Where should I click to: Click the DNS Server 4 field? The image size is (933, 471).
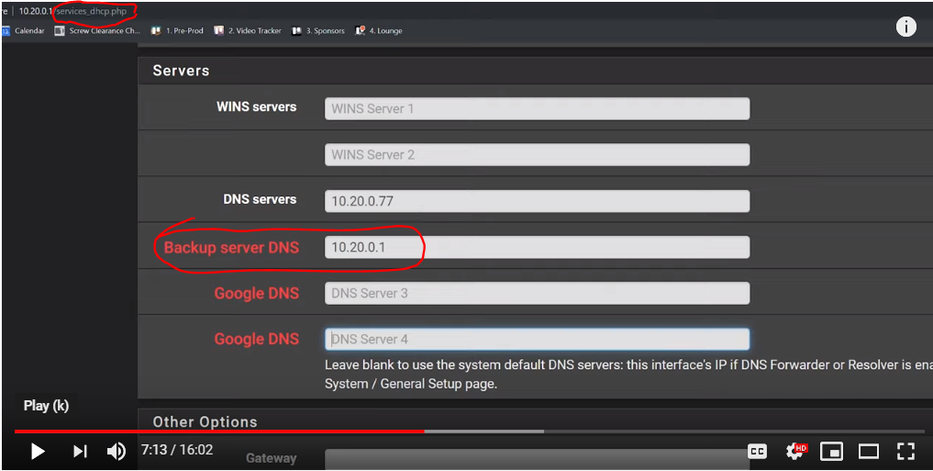[x=537, y=339]
